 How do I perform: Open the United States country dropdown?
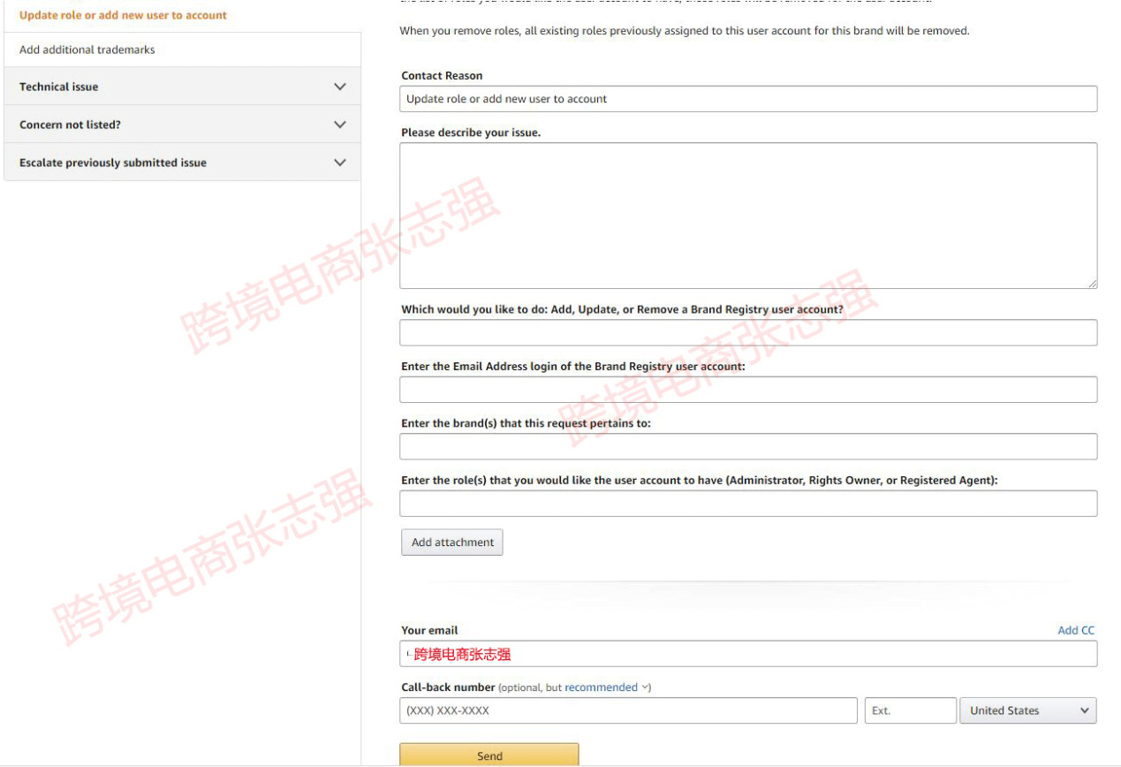(x=1027, y=710)
